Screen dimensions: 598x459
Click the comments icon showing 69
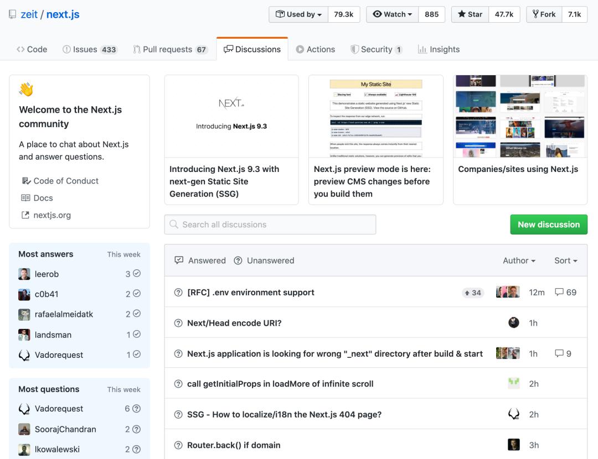coord(558,292)
